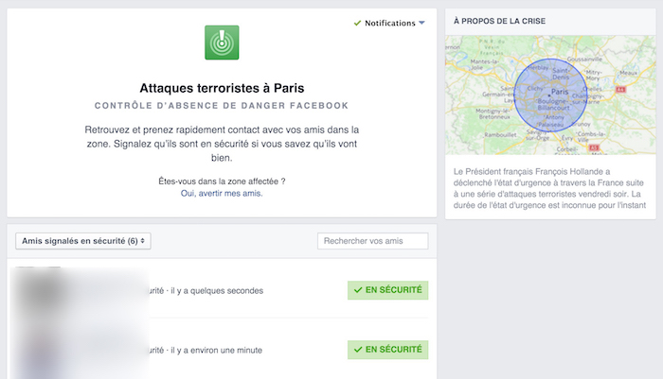The height and width of the screenshot is (379, 663).
Task: Click the A5 road marker on map
Action: point(594,147)
